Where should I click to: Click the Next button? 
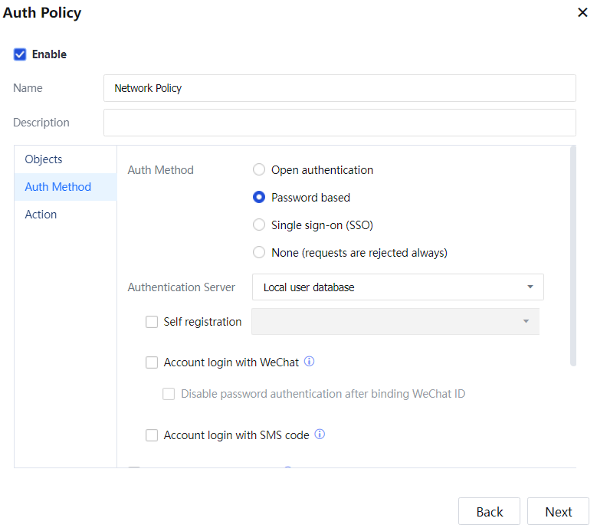pos(558,512)
